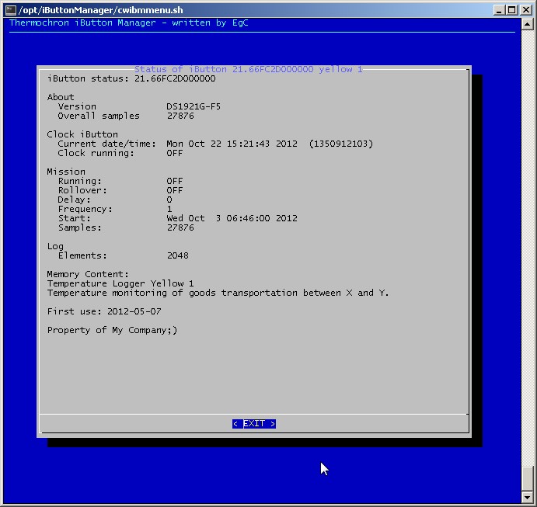This screenshot has width=537, height=507.
Task: Click the line 'Property of My Company;)'
Action: point(113,330)
